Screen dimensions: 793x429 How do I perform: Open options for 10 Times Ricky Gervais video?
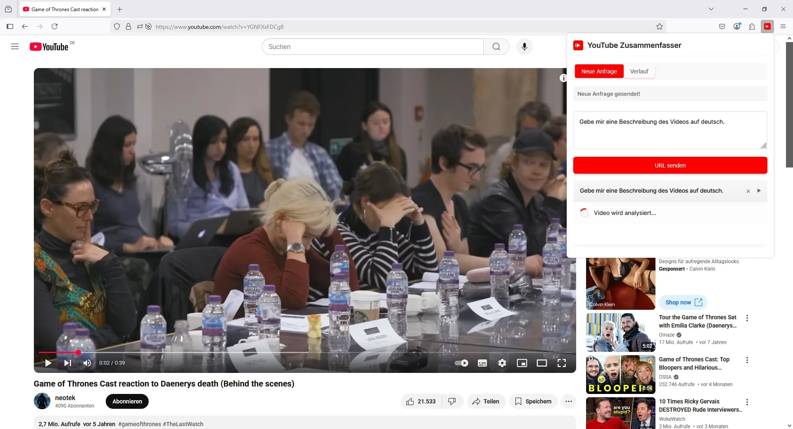click(747, 402)
